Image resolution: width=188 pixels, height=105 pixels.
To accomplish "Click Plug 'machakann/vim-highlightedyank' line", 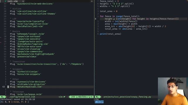I will (32, 54).
